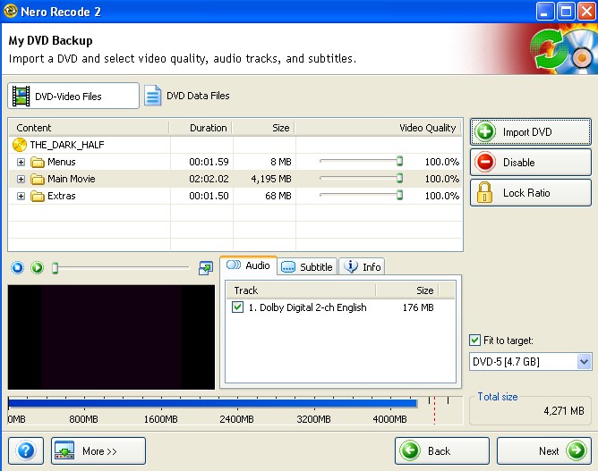Click Main Movie size 4,195 MB
Screen dimensions: 598x471
click(x=271, y=179)
